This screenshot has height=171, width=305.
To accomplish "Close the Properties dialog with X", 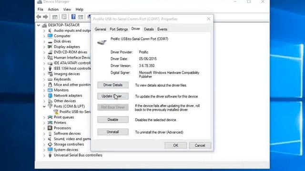I will tap(209, 19).
